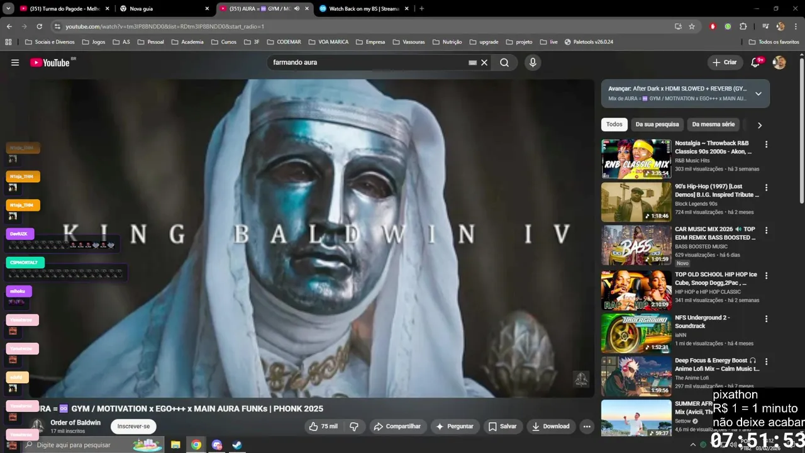Show more filter chips with arrow
The width and height of the screenshot is (805, 453).
(x=759, y=125)
